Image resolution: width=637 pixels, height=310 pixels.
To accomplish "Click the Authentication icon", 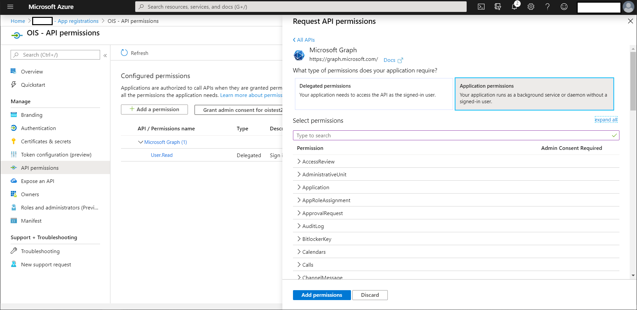I will pos(14,128).
